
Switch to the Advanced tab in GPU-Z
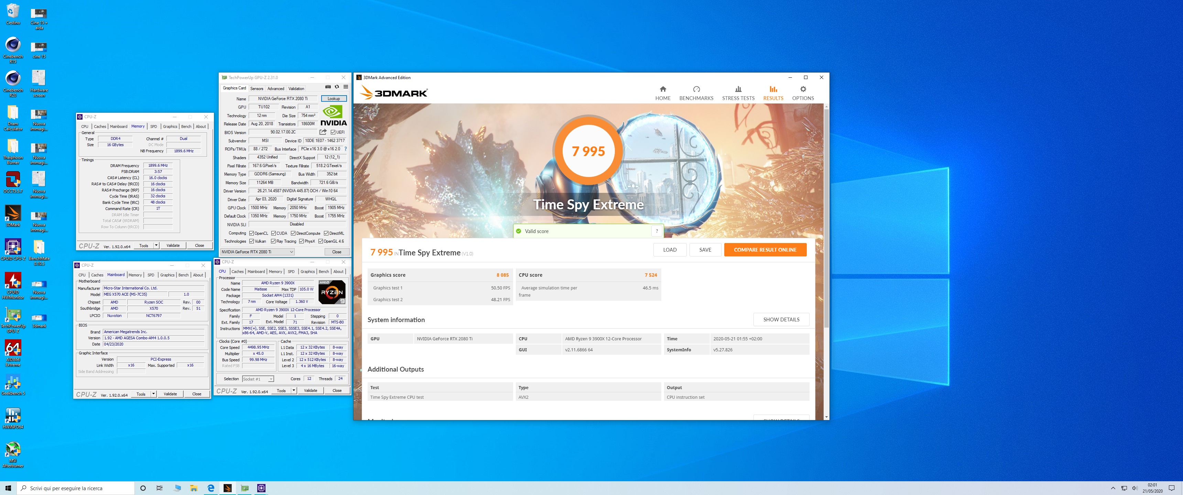point(275,89)
